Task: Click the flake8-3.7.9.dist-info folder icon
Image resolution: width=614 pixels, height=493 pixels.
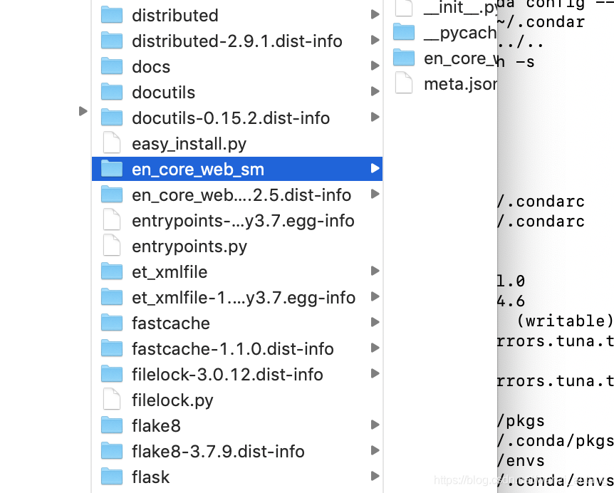Action: point(112,451)
